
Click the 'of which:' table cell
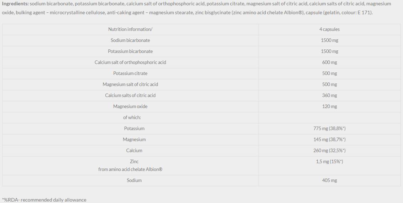click(132, 117)
